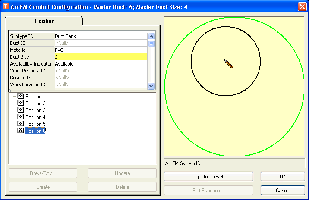
Task: Click the Design ID null field
Action: [x=101, y=78]
